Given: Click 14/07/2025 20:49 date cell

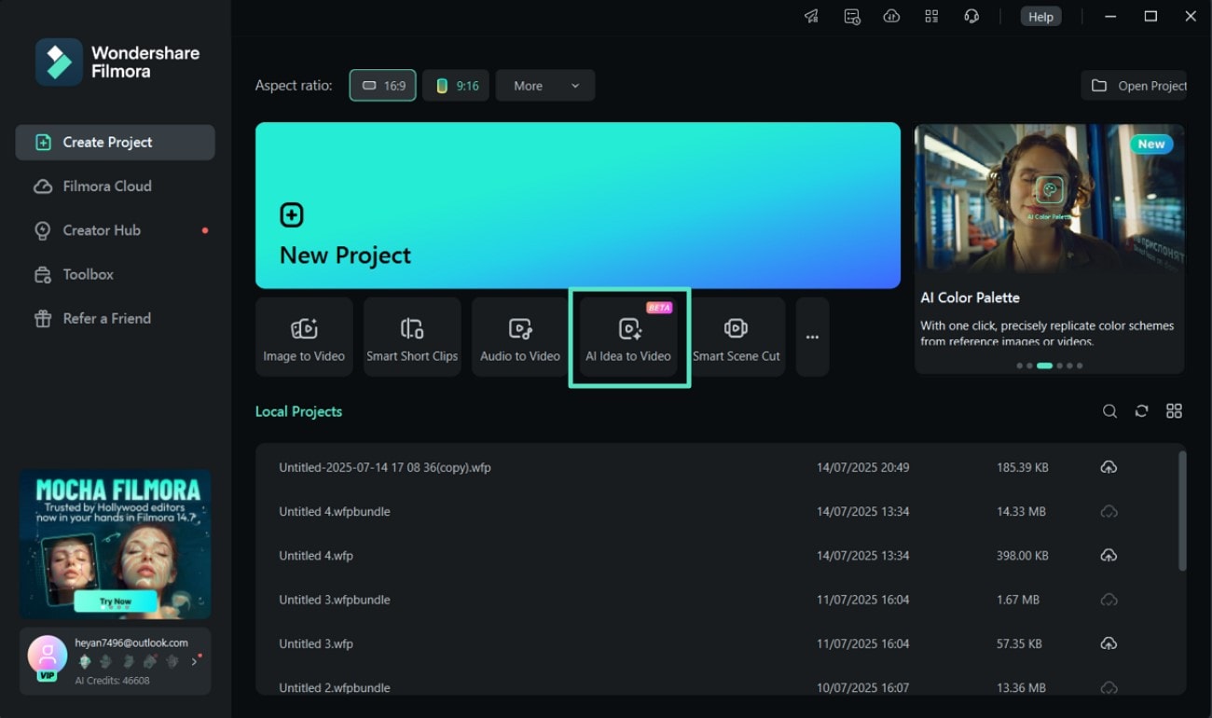Looking at the screenshot, I should tap(863, 467).
